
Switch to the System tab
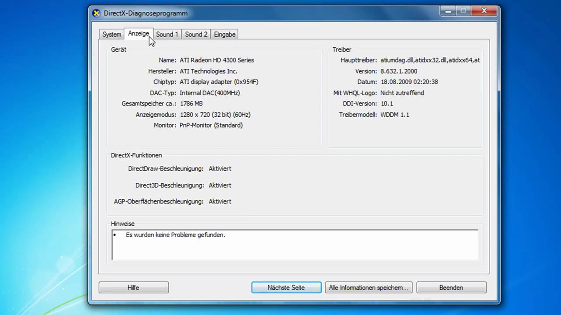112,34
